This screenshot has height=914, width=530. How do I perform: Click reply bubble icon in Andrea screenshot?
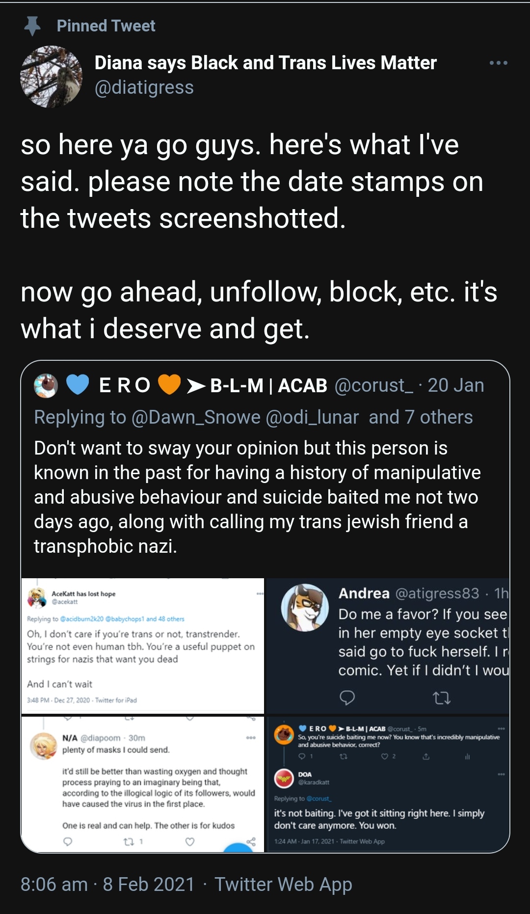(347, 698)
